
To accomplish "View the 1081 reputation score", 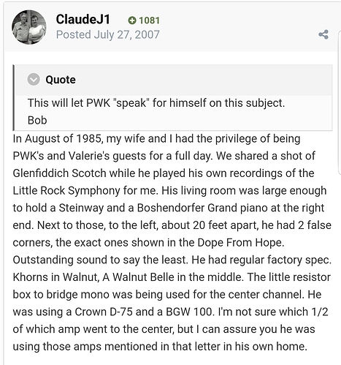I will coord(149,20).
